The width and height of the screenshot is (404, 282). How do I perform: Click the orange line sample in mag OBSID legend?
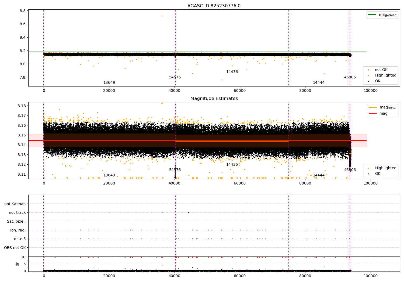coord(373,107)
